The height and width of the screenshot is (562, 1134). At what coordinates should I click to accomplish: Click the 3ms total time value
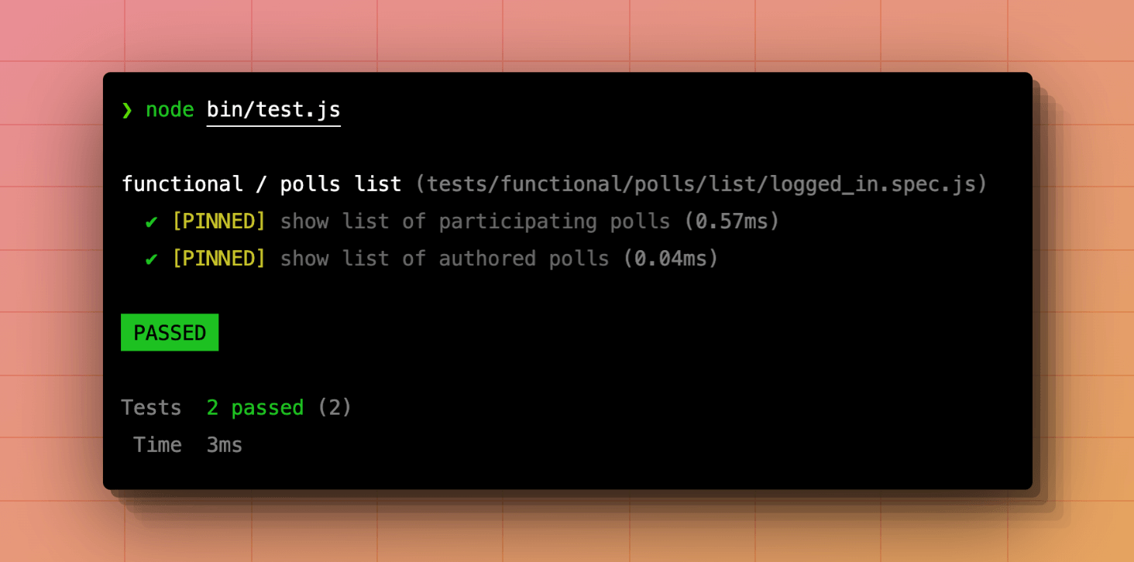225,445
